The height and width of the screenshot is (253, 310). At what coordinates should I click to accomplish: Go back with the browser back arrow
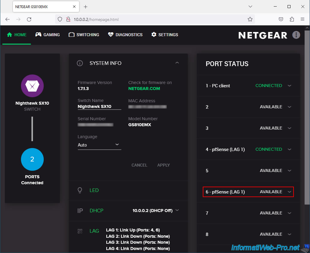7,19
